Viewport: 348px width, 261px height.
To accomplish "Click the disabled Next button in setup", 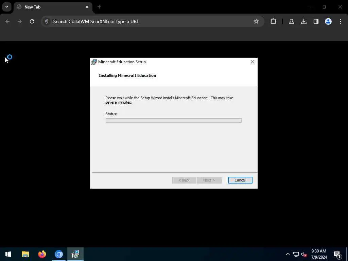I will (209, 180).
